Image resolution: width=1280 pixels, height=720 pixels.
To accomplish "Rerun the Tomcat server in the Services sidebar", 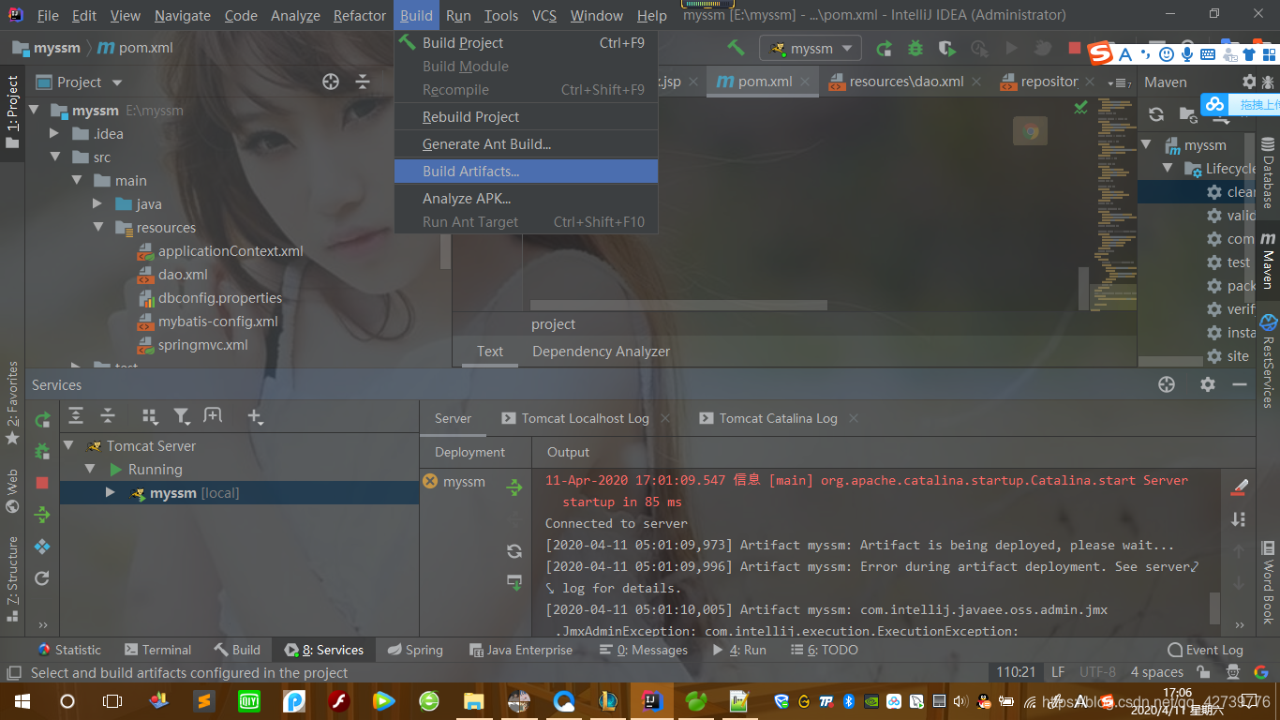I will [x=42, y=420].
